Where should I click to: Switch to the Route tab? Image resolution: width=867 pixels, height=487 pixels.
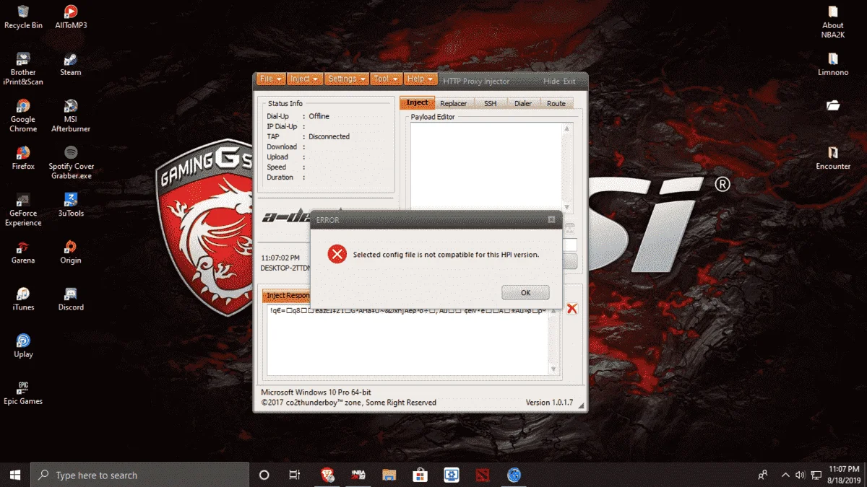(556, 103)
